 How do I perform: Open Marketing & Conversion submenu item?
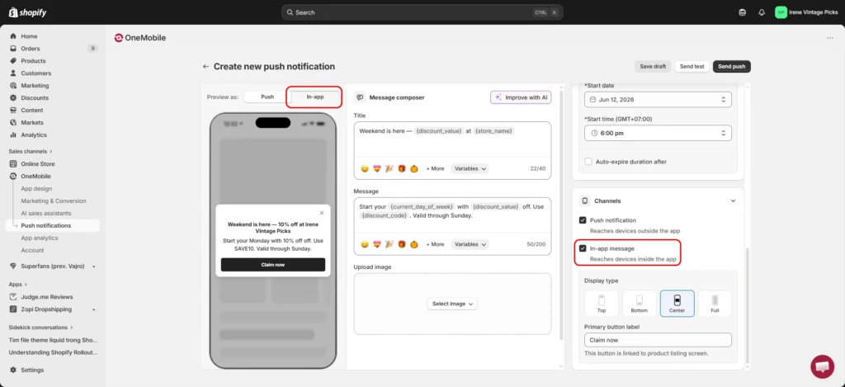[52, 201]
